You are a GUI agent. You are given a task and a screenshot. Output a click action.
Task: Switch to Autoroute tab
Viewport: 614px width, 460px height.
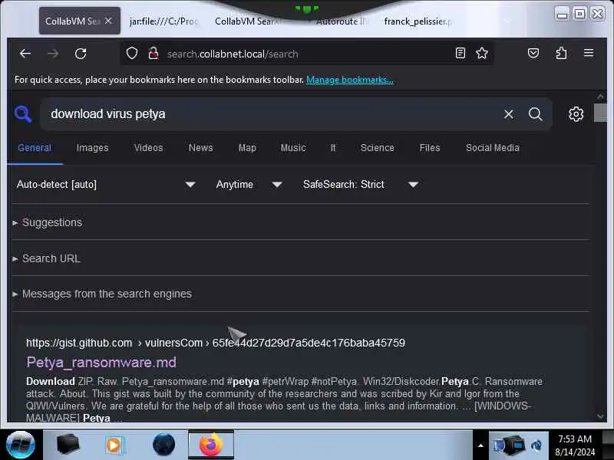(x=340, y=21)
